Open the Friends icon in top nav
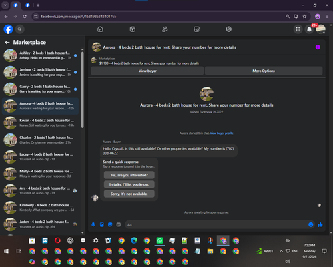 (x=165, y=29)
